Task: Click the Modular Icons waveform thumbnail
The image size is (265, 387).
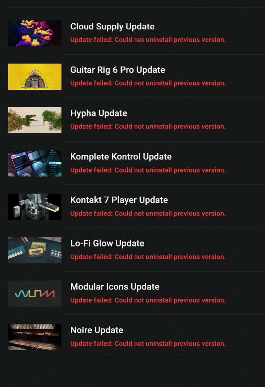Action: click(x=34, y=293)
